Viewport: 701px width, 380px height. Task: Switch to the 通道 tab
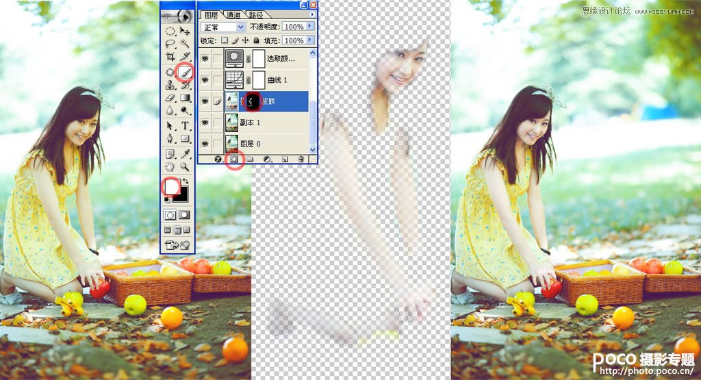[x=233, y=14]
